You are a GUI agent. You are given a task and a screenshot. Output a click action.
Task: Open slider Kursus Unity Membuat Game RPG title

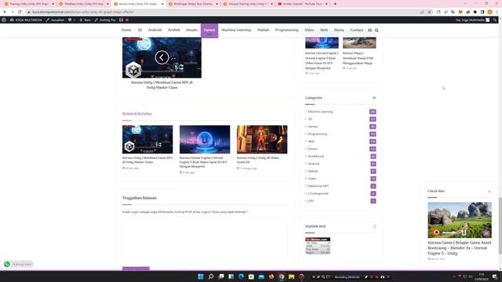[162, 85]
